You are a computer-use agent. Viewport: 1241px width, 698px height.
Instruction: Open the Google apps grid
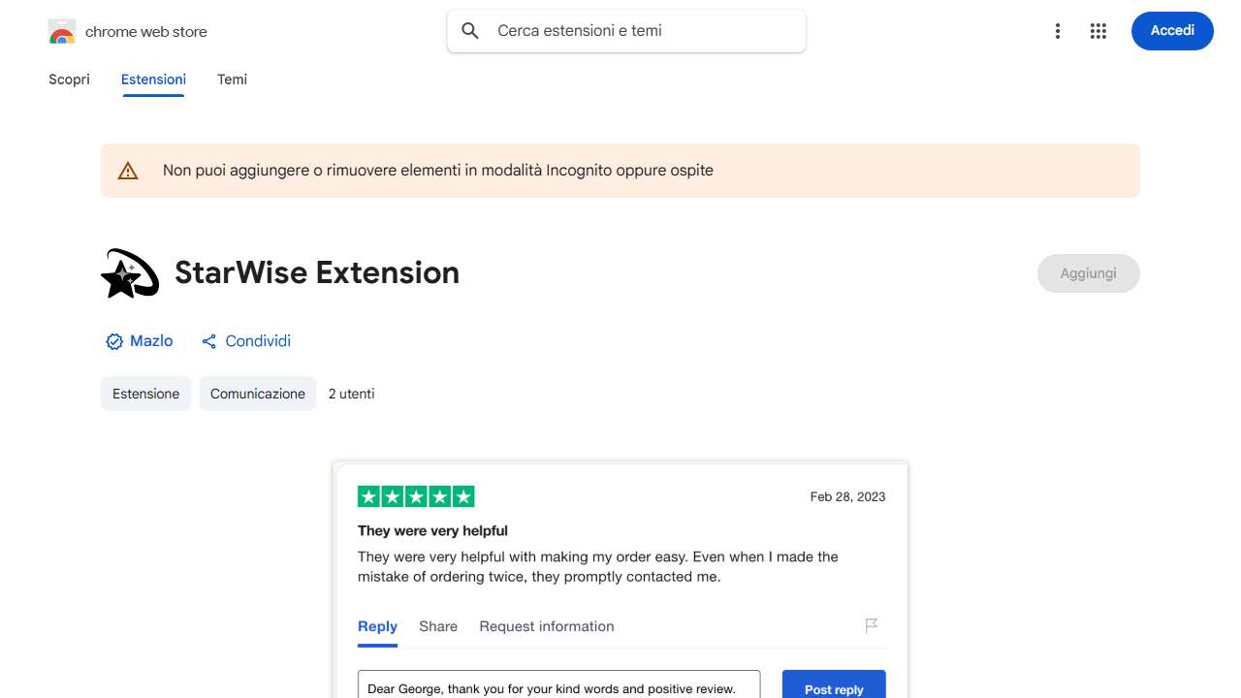pyautogui.click(x=1098, y=31)
